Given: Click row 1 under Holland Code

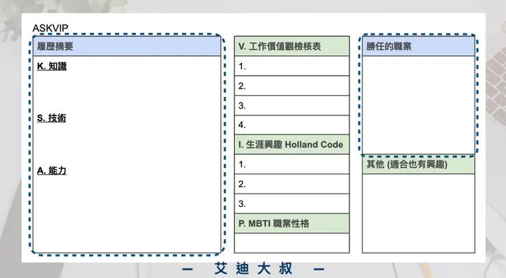Looking at the screenshot, I should (x=292, y=164).
